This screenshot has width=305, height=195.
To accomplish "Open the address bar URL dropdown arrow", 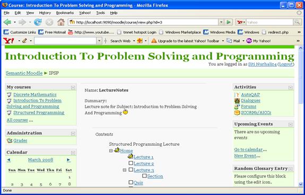I will pos(221,22).
